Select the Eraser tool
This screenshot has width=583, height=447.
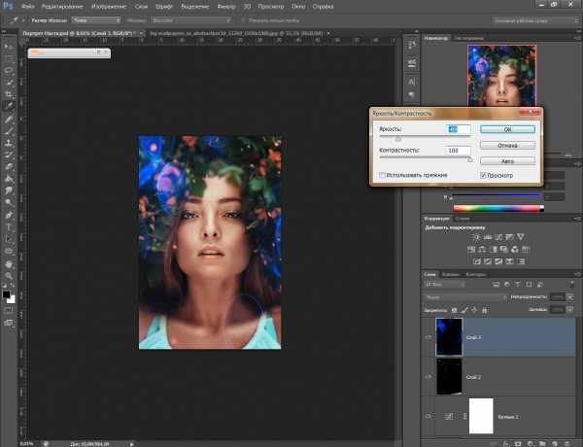[x=8, y=166]
